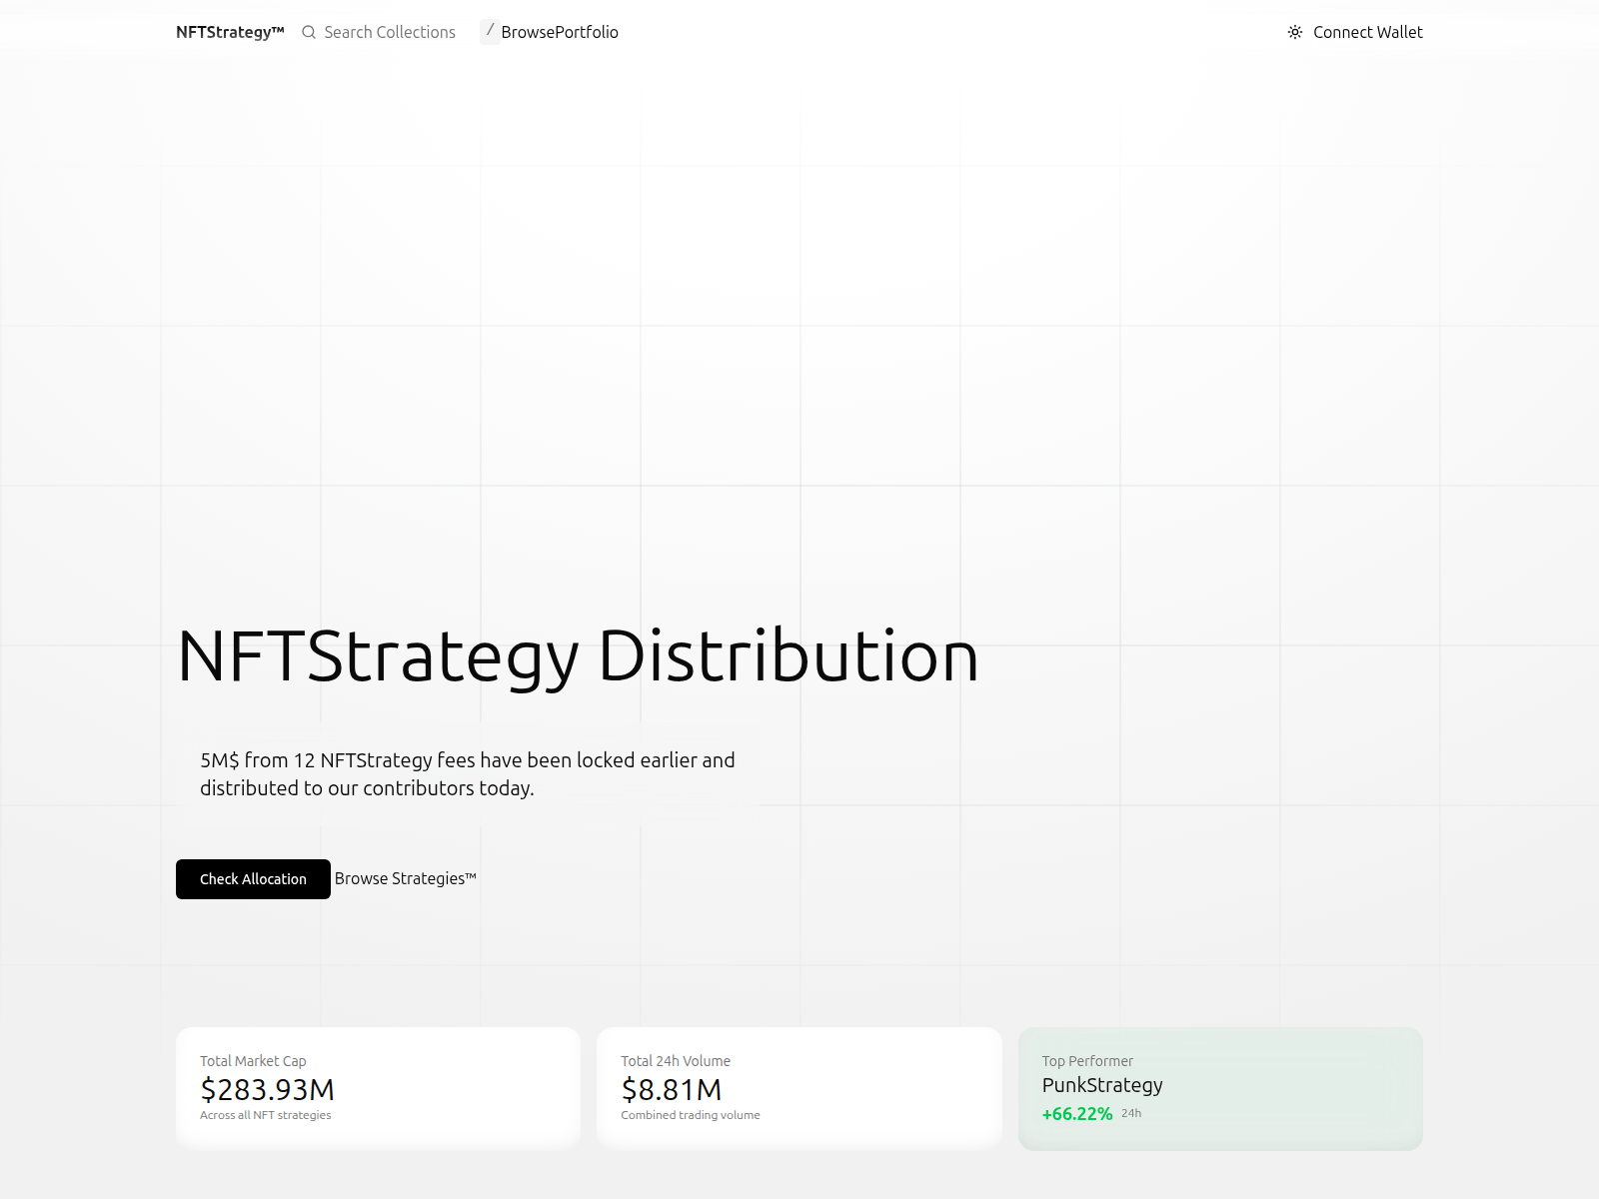
Task: Click the 5M$ distribution announcement text
Action: tap(468, 772)
